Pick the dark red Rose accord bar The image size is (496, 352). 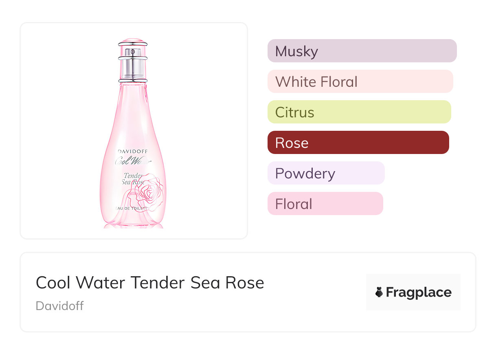pyautogui.click(x=358, y=143)
